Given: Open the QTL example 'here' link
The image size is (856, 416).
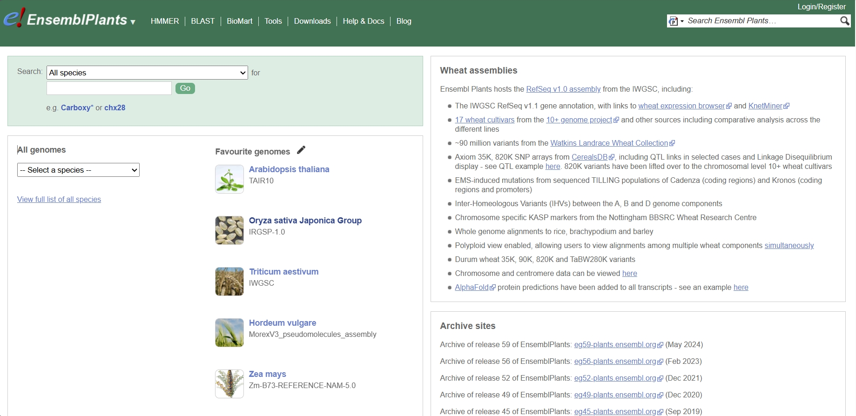Looking at the screenshot, I should (x=553, y=166).
